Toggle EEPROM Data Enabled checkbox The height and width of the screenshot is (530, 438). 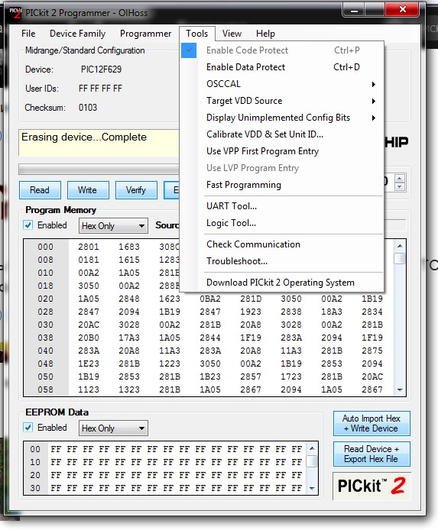(x=28, y=428)
